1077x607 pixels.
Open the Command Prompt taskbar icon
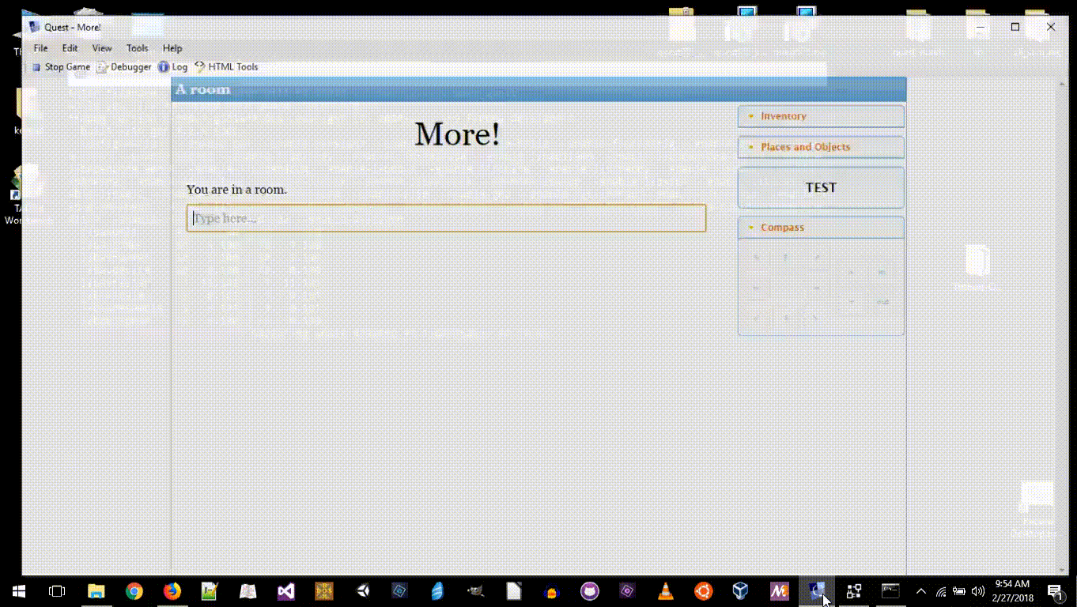891,590
